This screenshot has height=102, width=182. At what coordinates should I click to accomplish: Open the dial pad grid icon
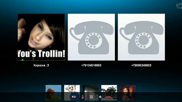91,97
